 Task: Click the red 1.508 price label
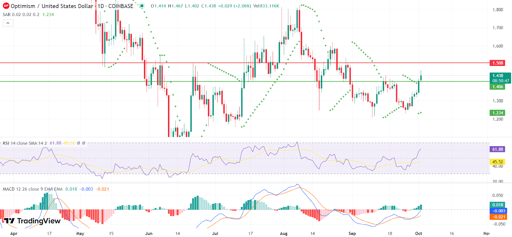[x=497, y=63]
